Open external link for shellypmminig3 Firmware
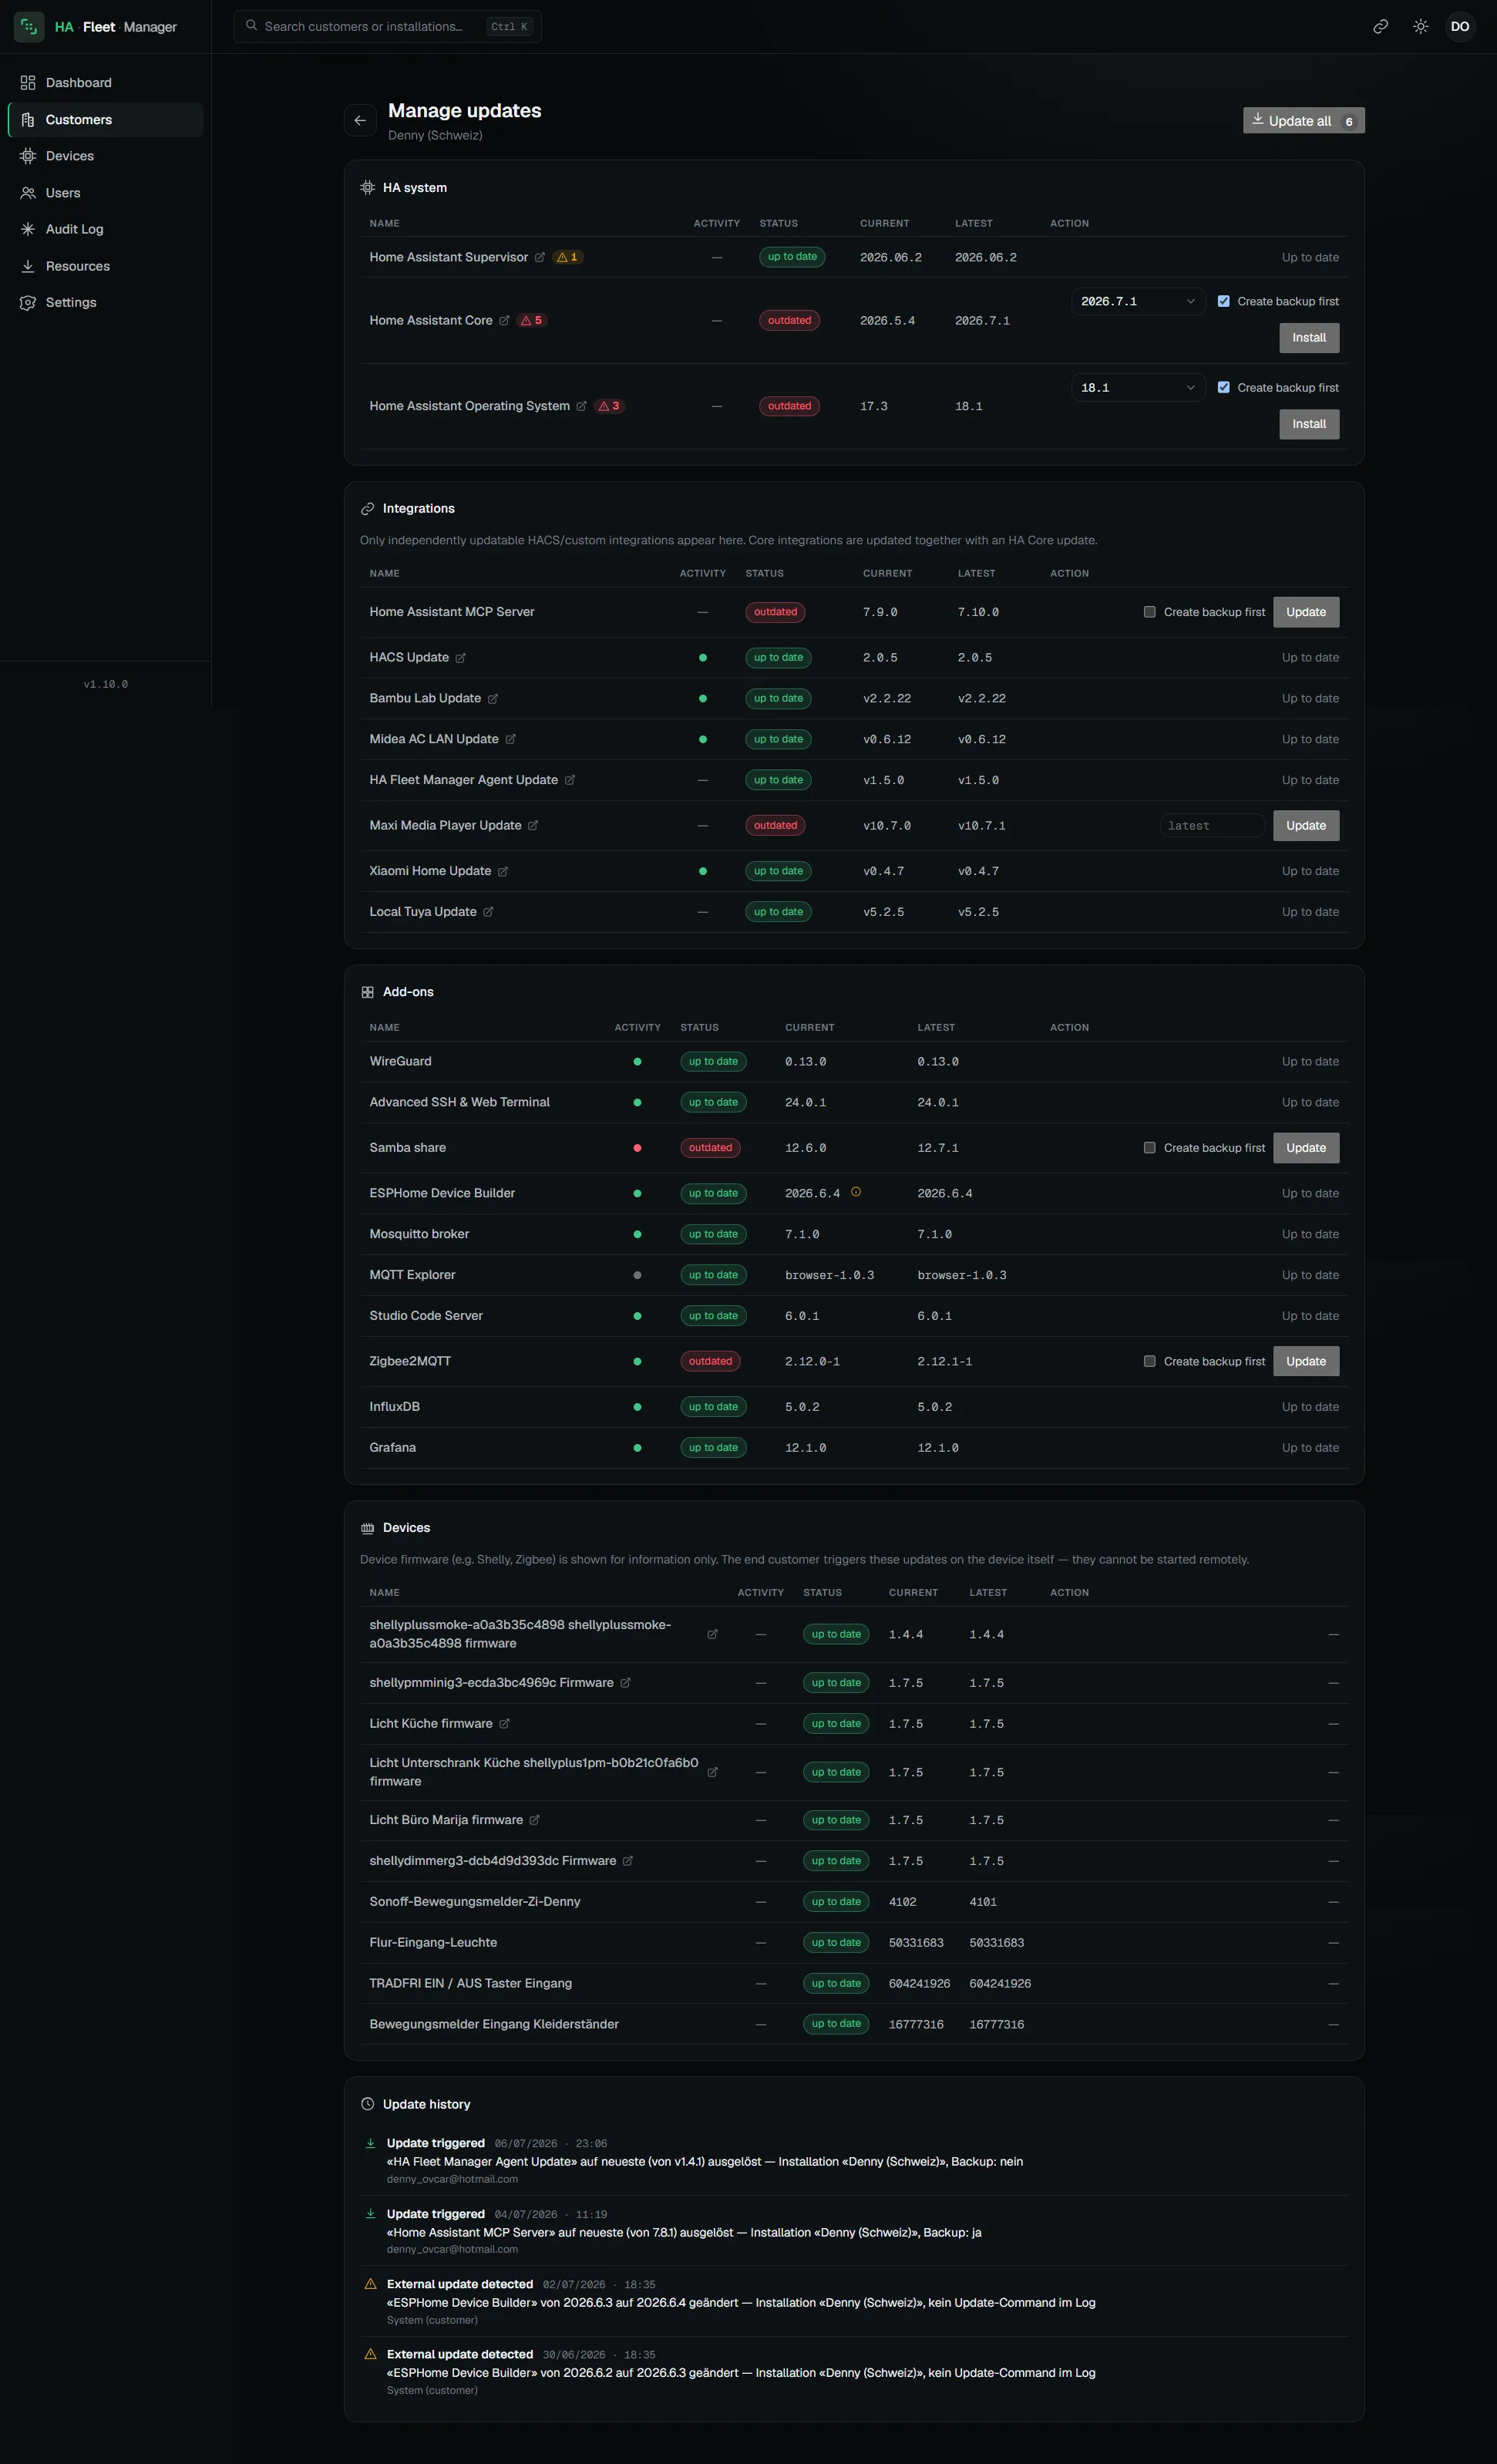 pyautogui.click(x=625, y=1683)
